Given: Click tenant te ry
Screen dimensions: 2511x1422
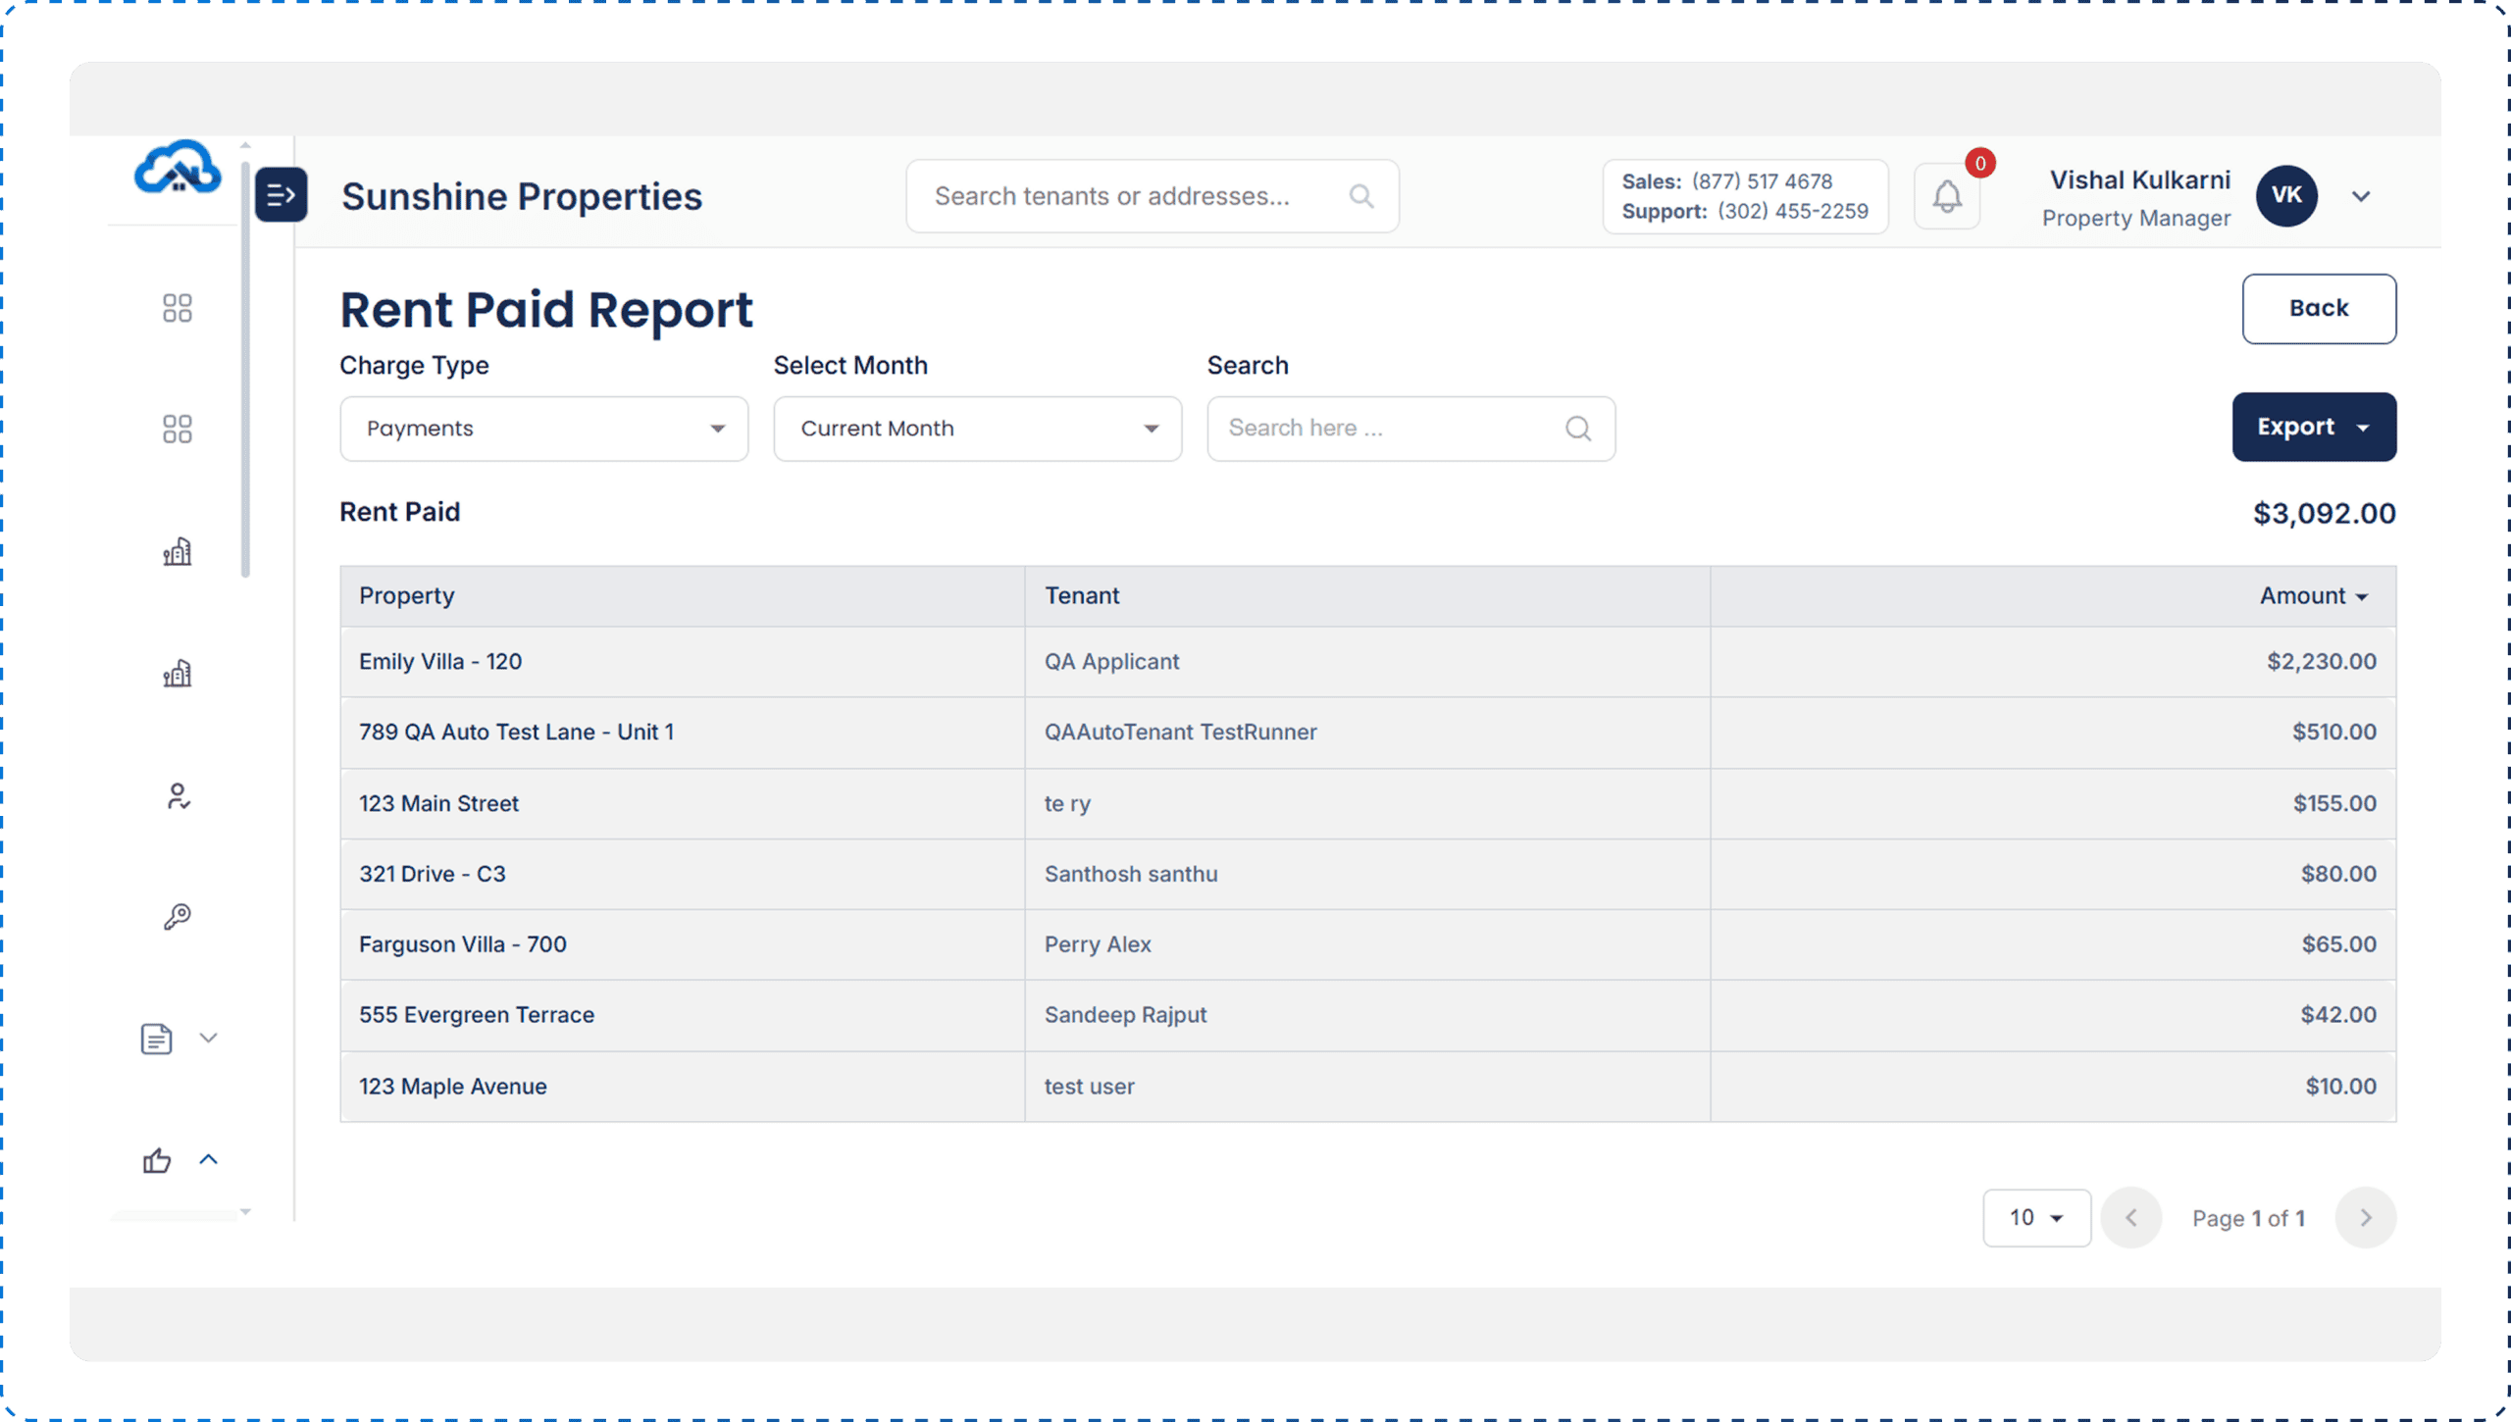Looking at the screenshot, I should (x=1067, y=803).
